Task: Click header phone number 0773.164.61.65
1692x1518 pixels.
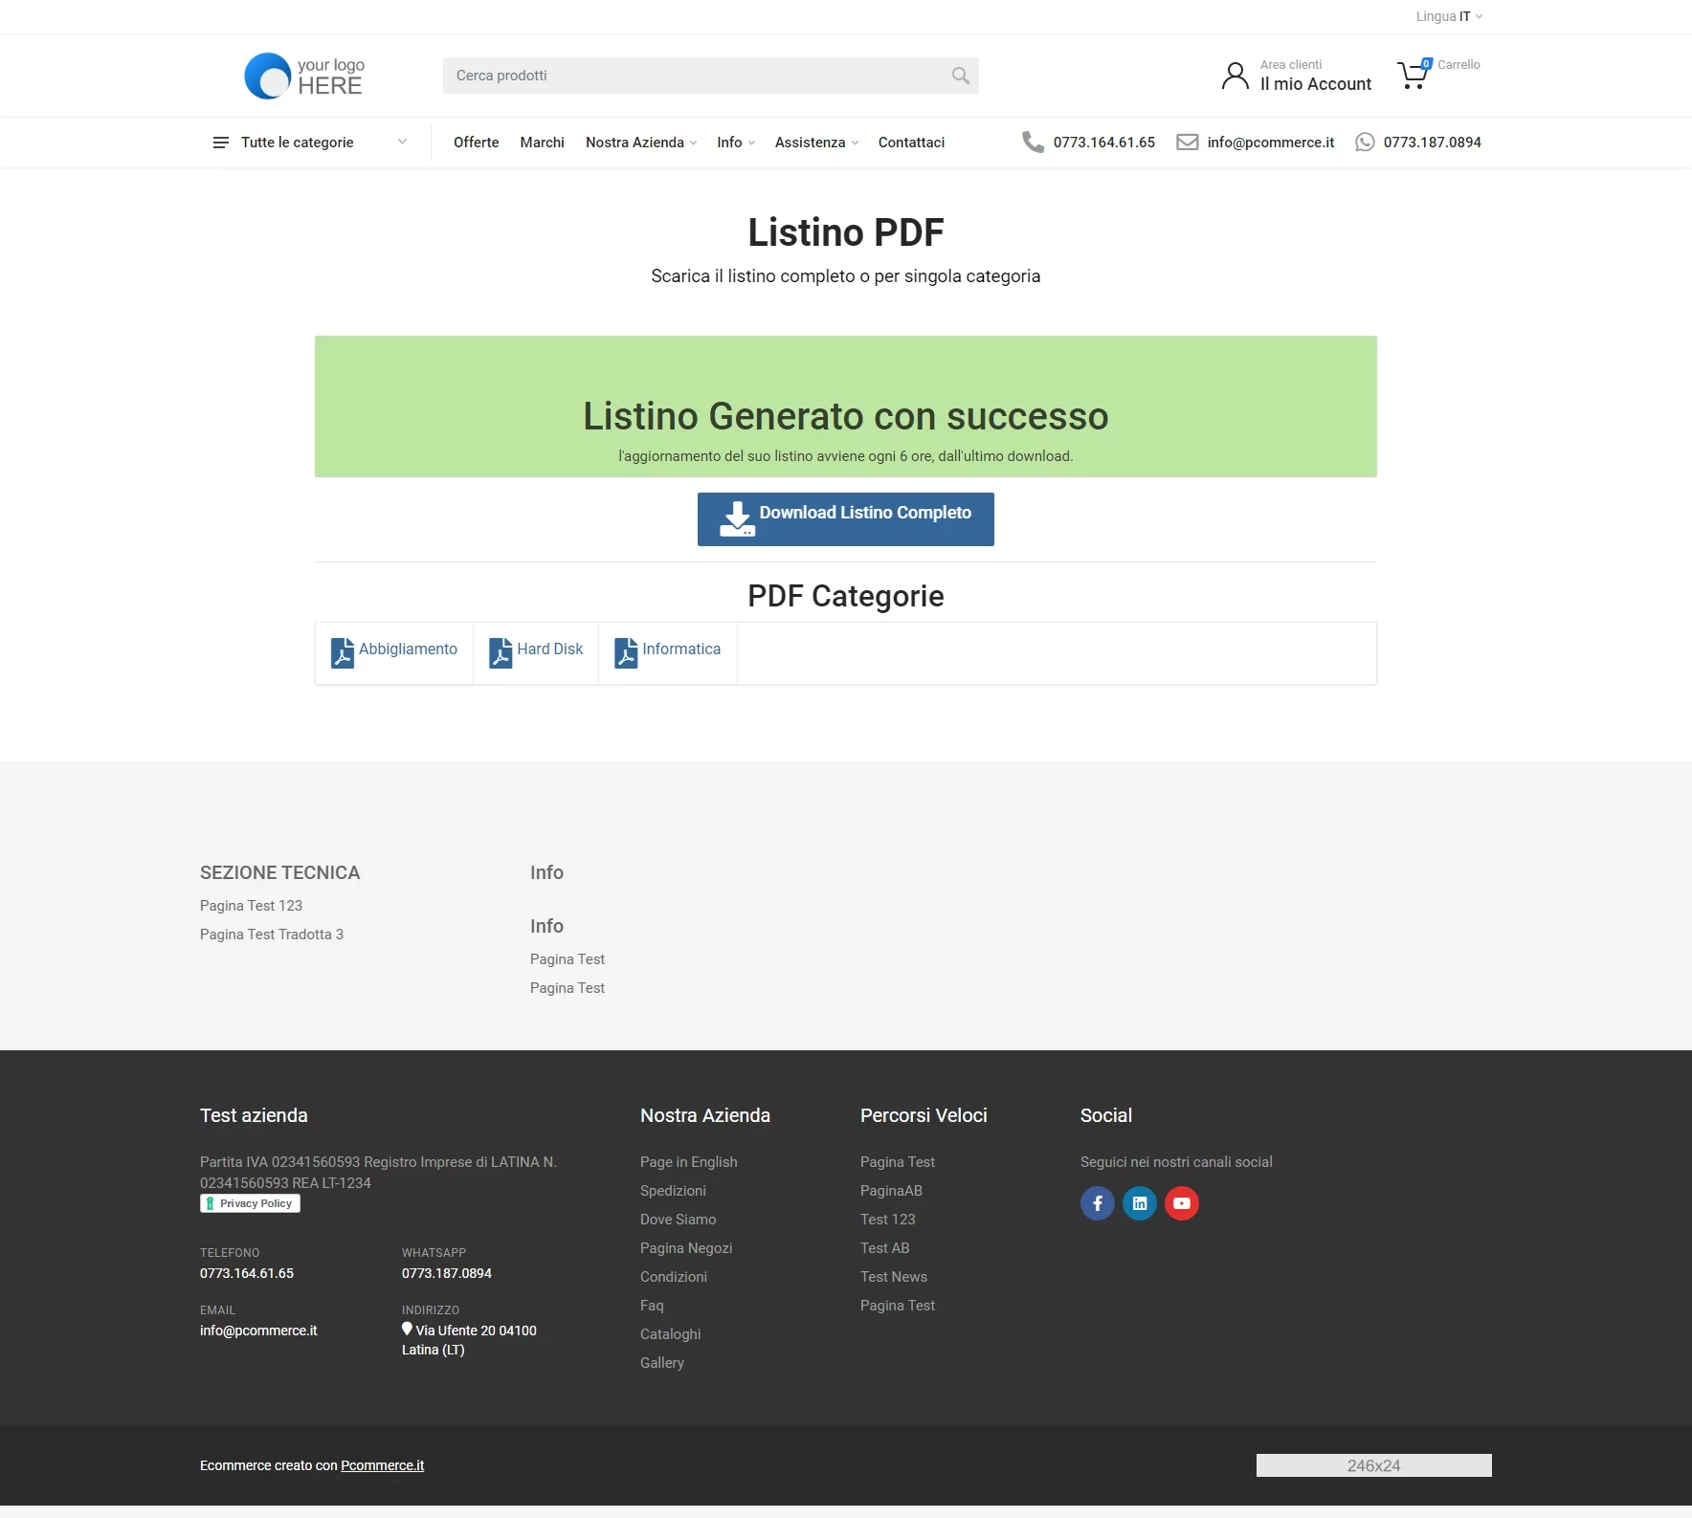Action: point(1104,143)
